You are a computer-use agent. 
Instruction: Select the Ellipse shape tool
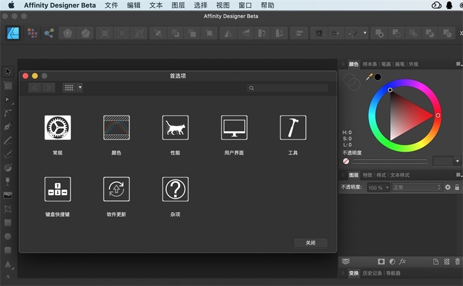8,236
